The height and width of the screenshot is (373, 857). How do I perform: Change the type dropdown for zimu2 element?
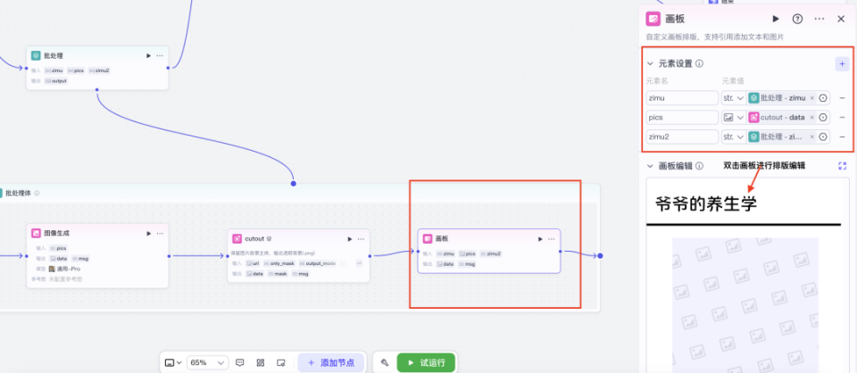click(x=734, y=137)
